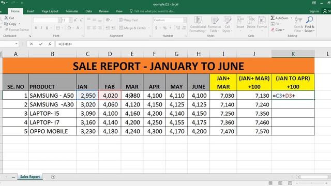Open the Formulas tab
This screenshot has width=331, height=186.
(72, 11)
